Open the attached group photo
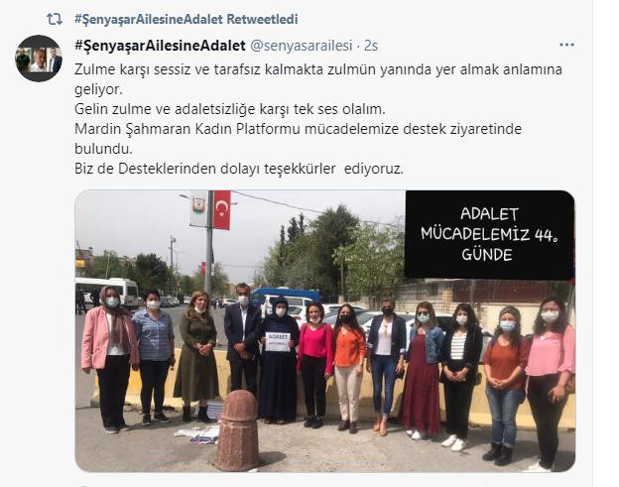This screenshot has width=619, height=487. coord(325,331)
